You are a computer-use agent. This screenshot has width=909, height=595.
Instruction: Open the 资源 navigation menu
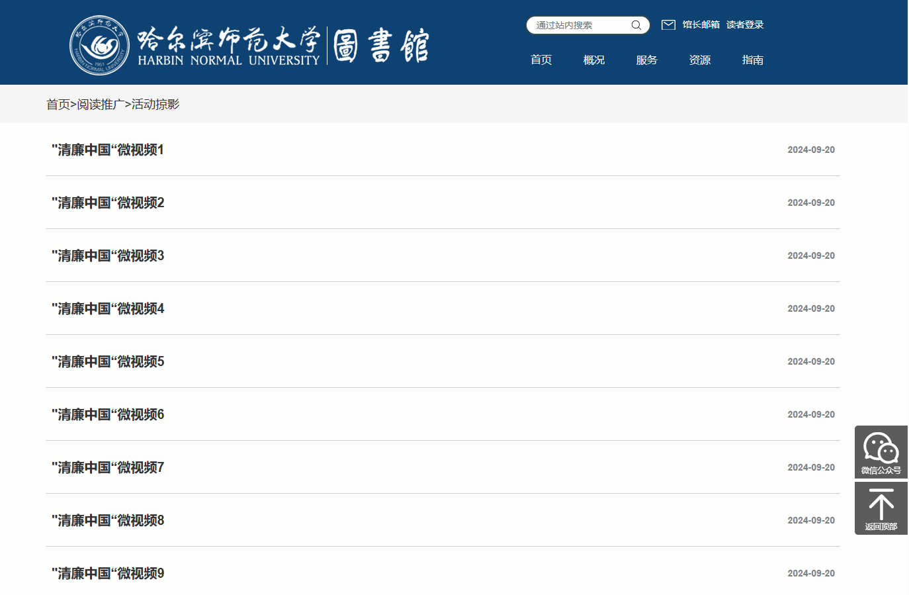click(x=700, y=60)
